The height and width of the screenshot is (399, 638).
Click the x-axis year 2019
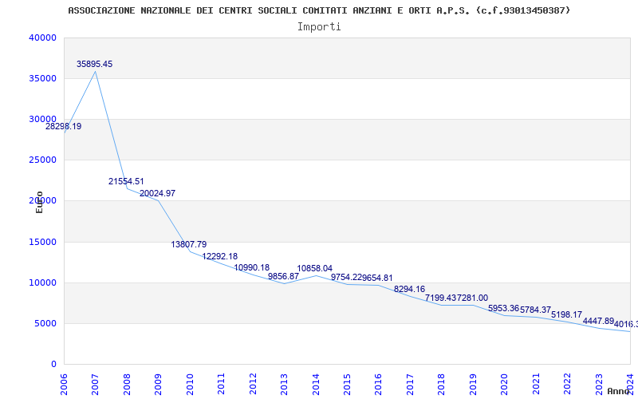pos(472,385)
